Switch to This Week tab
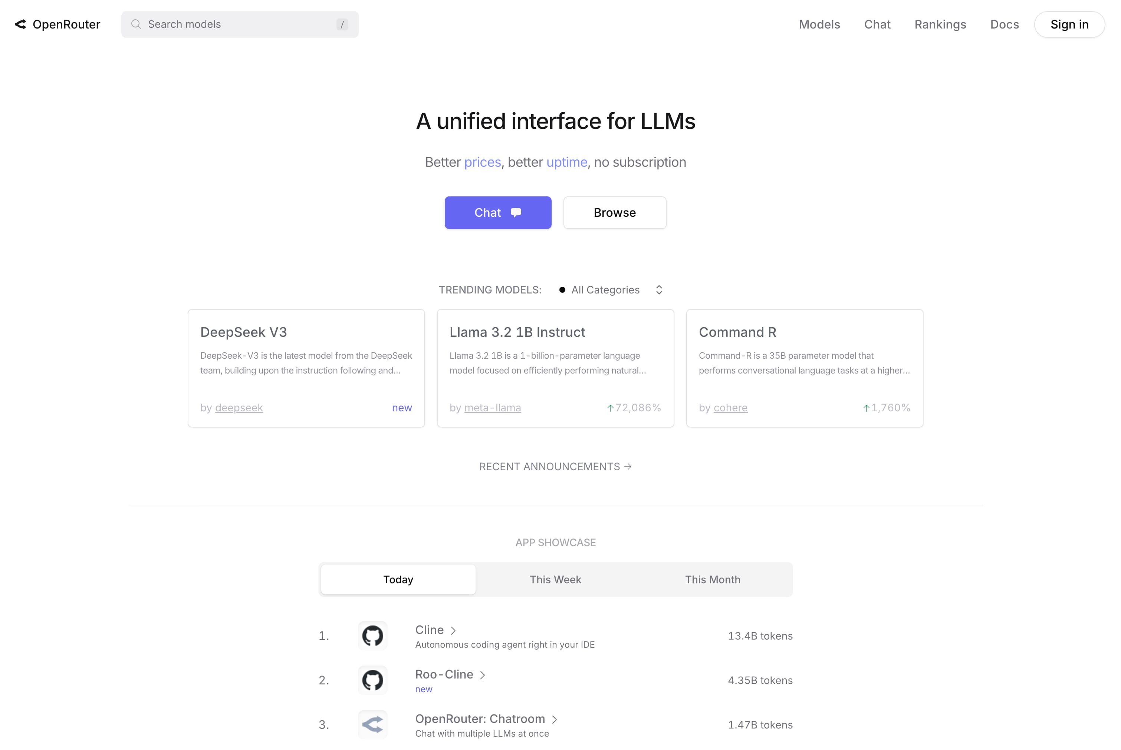 555,579
